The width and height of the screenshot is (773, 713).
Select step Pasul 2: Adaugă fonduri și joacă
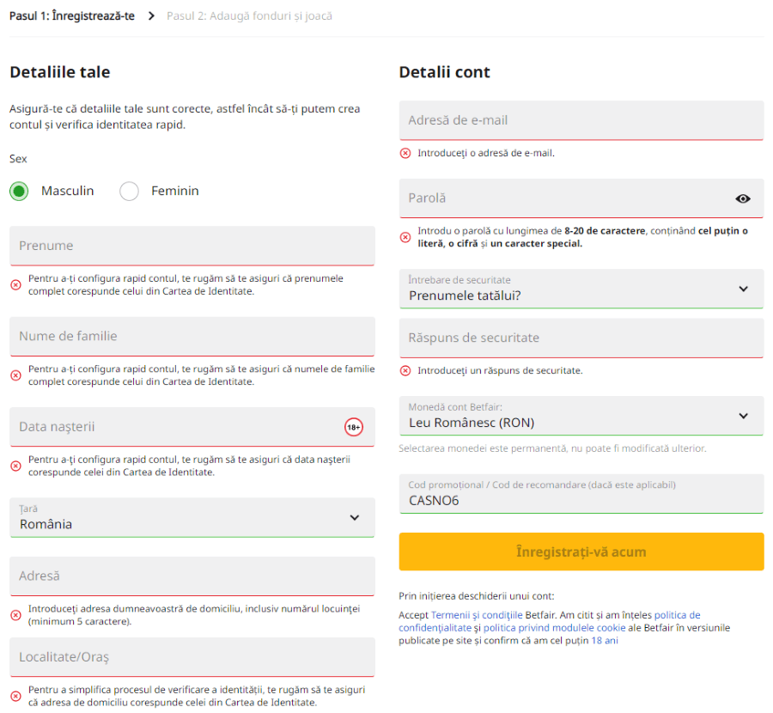[x=249, y=15]
